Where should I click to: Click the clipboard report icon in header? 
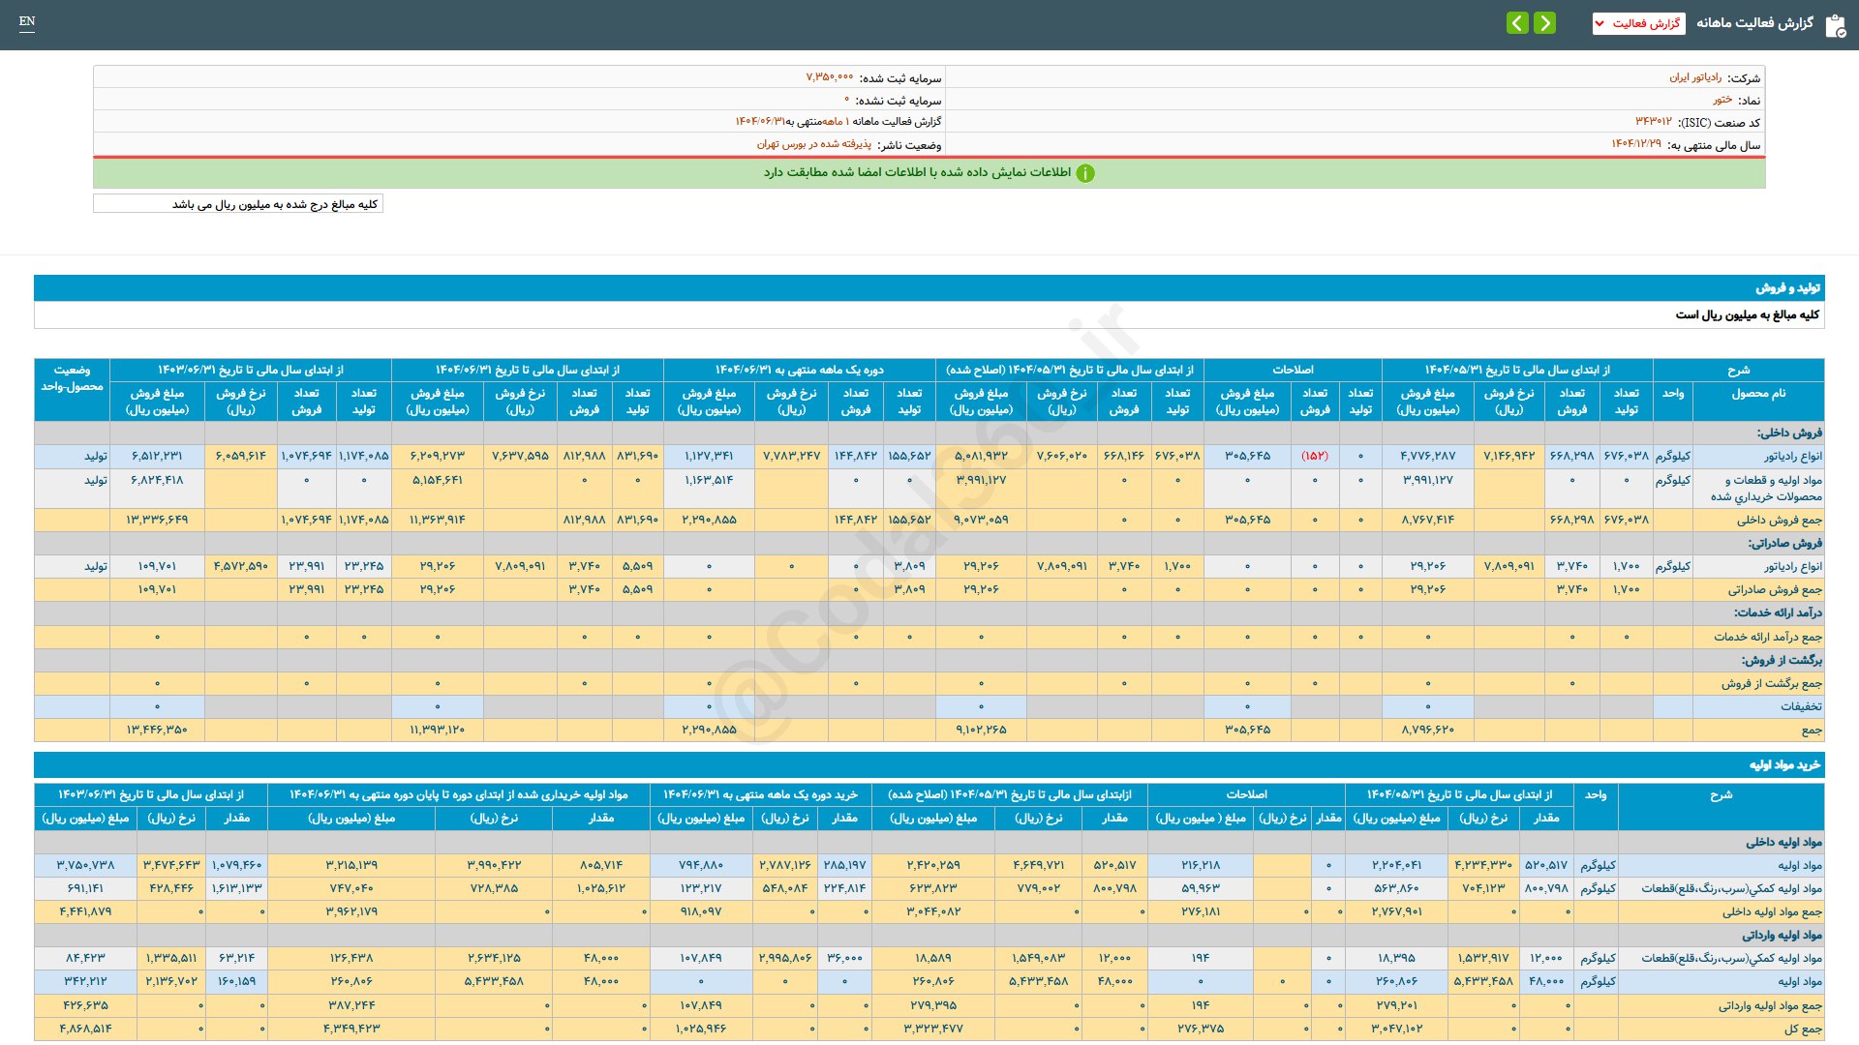tap(1835, 25)
